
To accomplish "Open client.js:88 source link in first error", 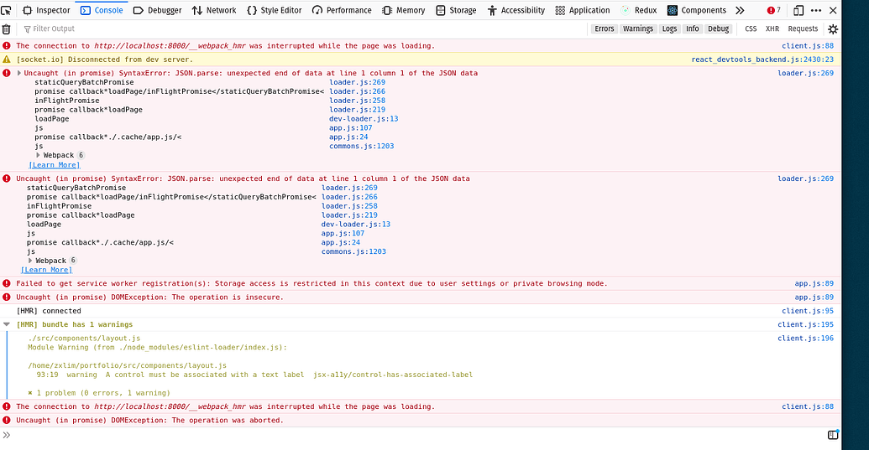I will tap(808, 46).
